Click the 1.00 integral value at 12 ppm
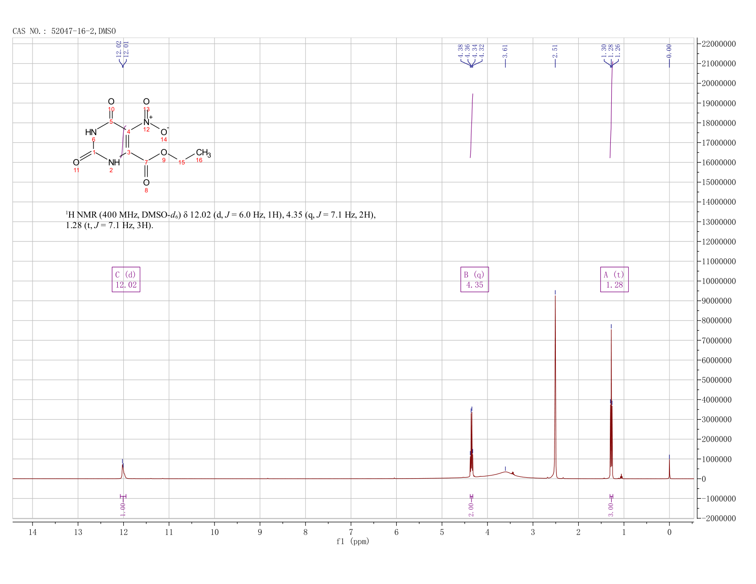Screen dimensions: 756x584 123,509
